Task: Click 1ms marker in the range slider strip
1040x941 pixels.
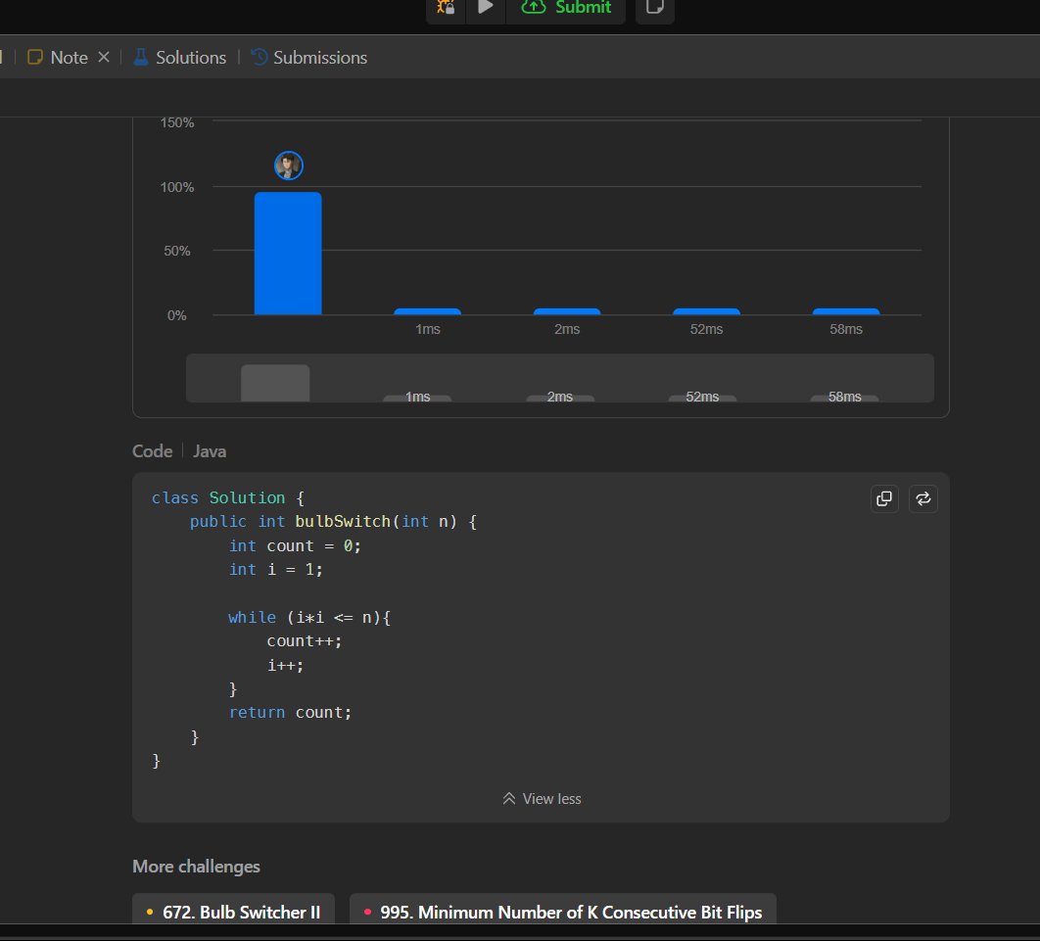Action: coord(417,398)
